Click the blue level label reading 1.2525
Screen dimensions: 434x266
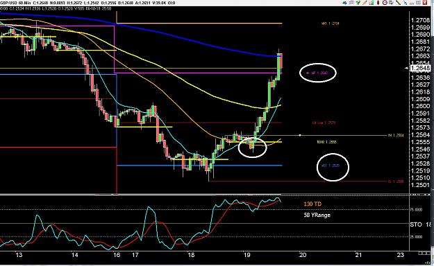(331, 166)
